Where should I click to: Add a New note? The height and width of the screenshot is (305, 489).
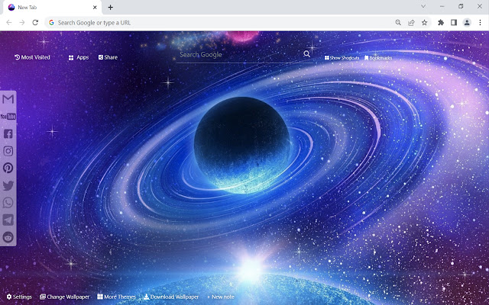tap(221, 297)
